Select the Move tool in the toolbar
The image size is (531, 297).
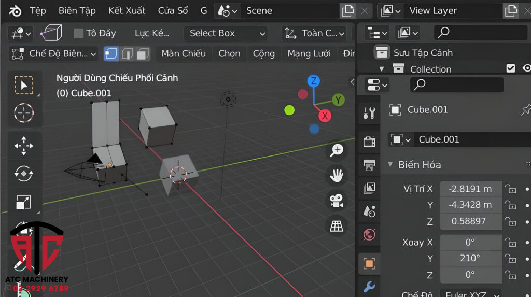tap(24, 146)
